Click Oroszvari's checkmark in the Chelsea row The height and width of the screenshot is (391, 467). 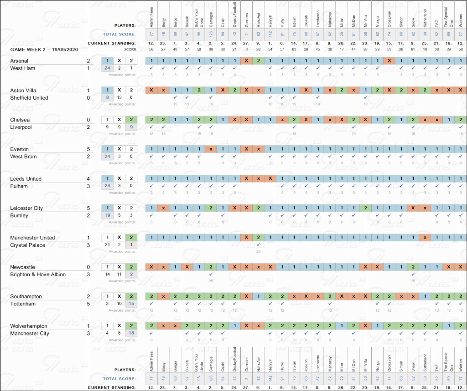tap(389, 127)
